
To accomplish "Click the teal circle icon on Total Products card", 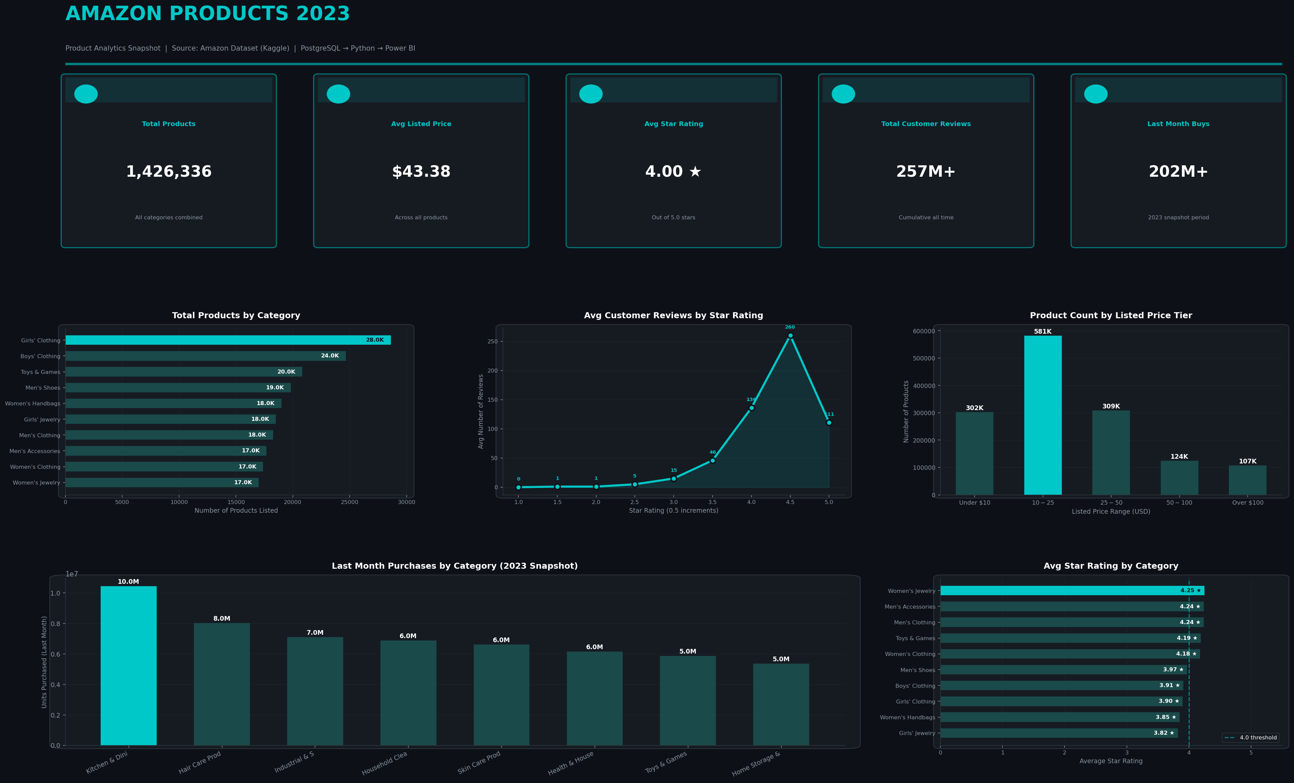I will (86, 94).
